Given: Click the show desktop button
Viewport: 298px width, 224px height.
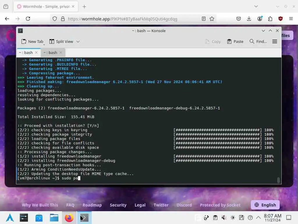Looking at the screenshot, I should (289, 218).
